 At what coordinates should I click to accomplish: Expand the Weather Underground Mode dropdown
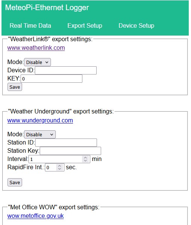tap(40, 134)
